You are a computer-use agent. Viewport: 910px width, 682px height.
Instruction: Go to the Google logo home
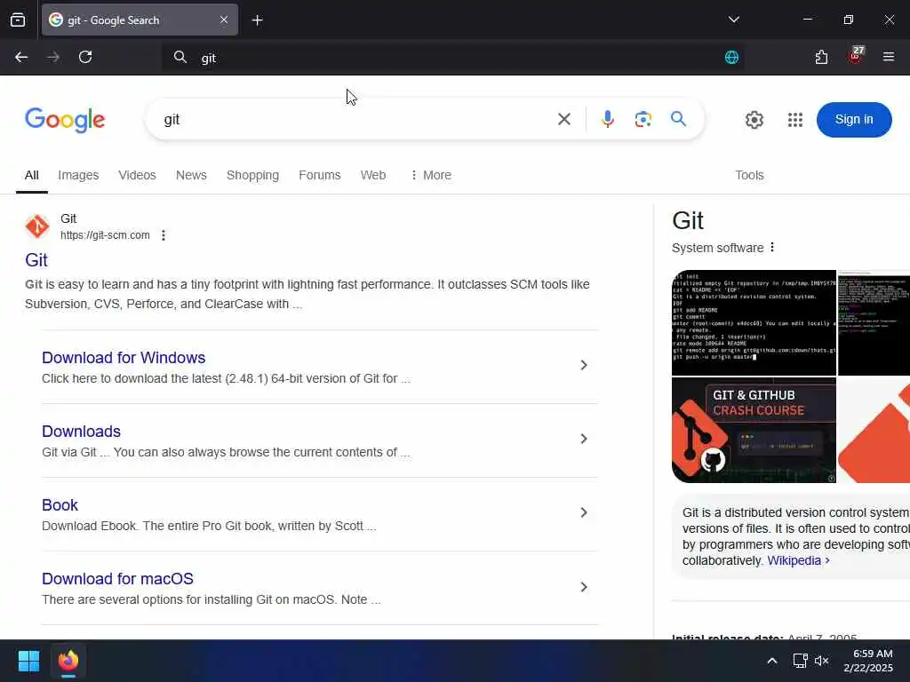pyautogui.click(x=65, y=120)
